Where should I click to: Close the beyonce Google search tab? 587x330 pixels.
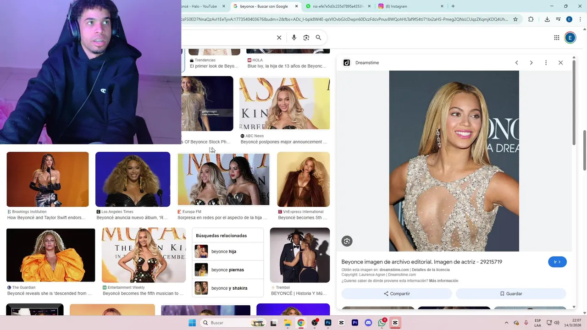tap(297, 6)
